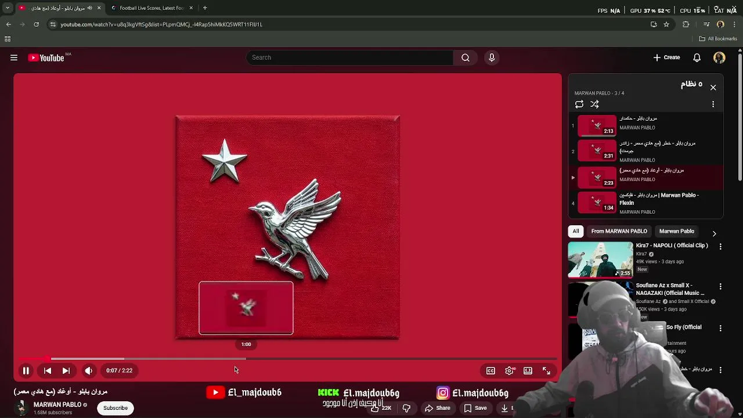The image size is (743, 418).
Task: Reload the page
Action: pos(36,24)
